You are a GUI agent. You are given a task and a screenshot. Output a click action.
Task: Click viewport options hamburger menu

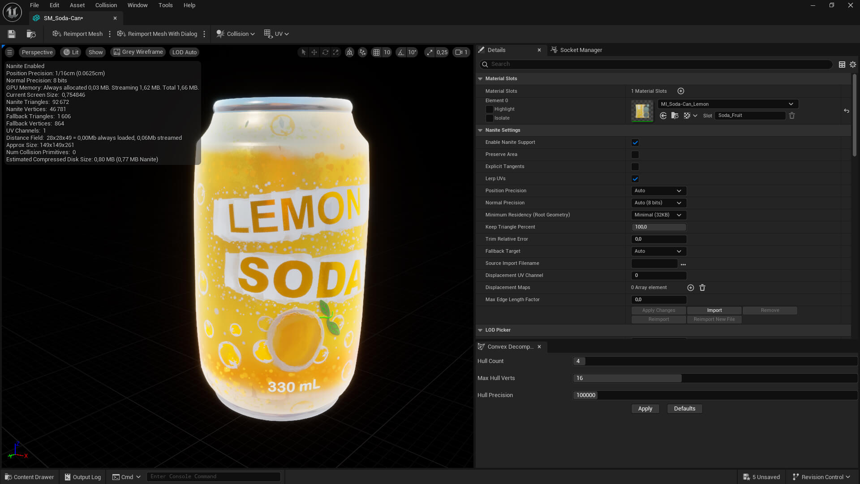[x=9, y=52]
